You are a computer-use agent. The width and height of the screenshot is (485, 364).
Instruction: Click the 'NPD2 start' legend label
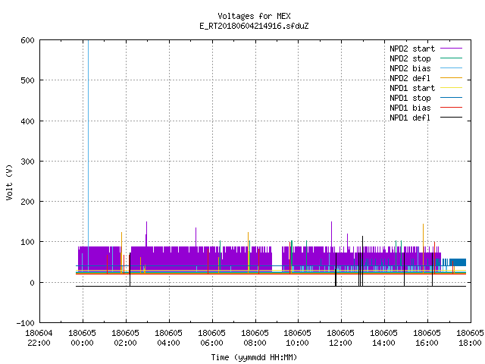(412, 49)
